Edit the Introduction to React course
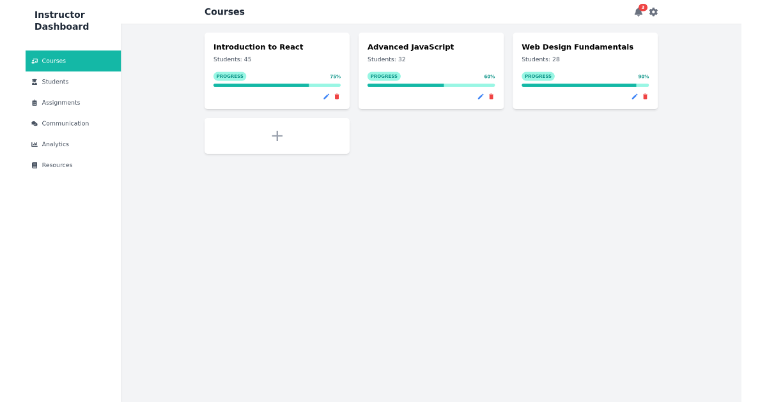The height and width of the screenshot is (402, 767). coord(326,96)
